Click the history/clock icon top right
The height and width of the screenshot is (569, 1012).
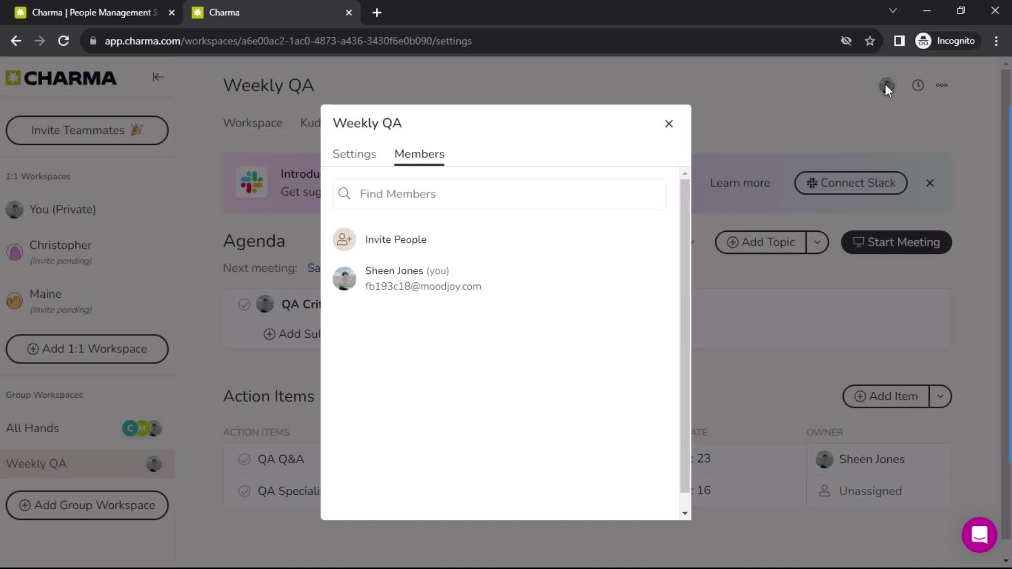tap(918, 85)
